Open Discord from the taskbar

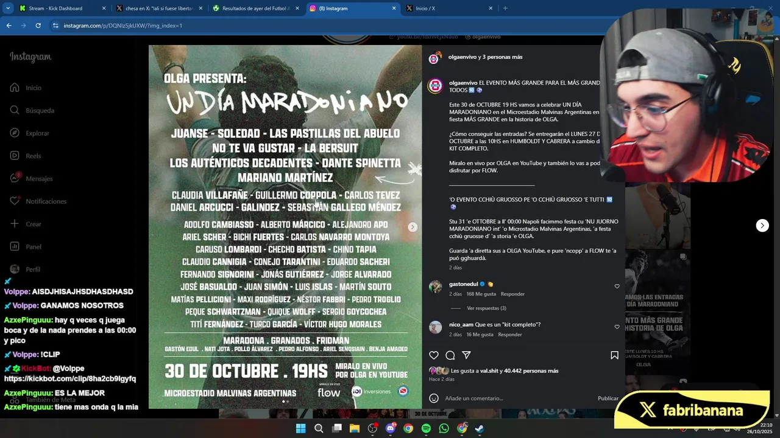click(x=391, y=428)
